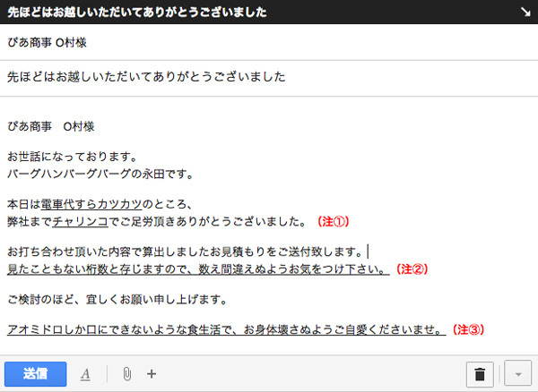
Task: Click the red annotation (注②)
Action: tap(414, 268)
